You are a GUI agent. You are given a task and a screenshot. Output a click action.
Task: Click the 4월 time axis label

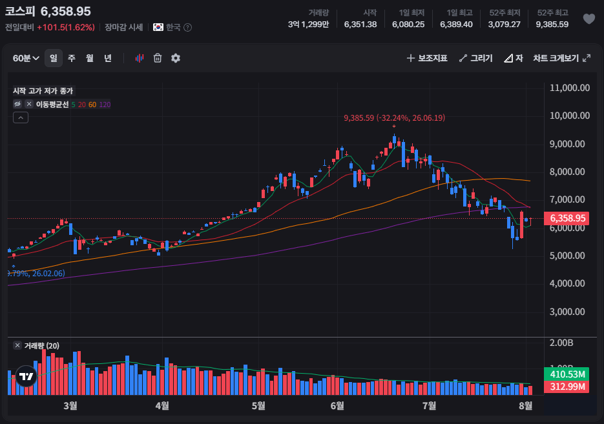point(162,405)
